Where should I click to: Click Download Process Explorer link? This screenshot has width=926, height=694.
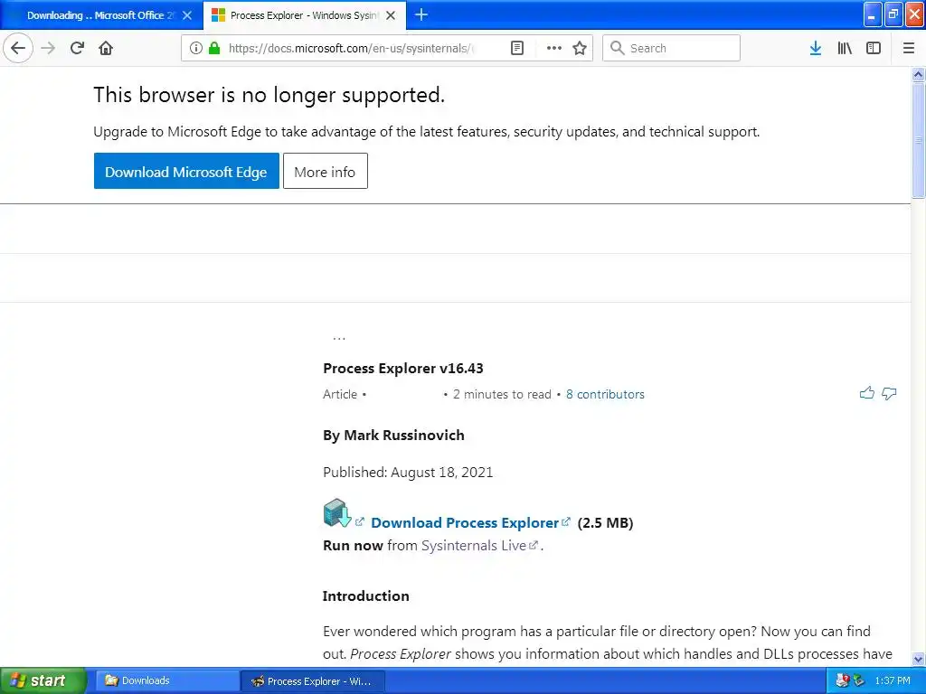click(x=464, y=523)
